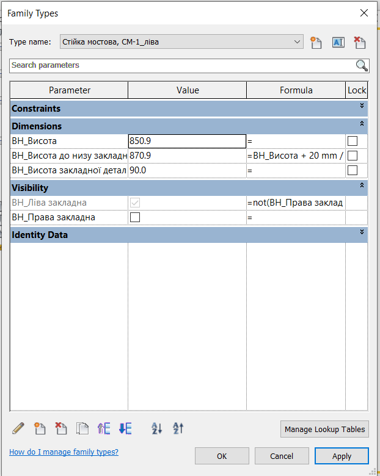Click the Edit Parameter pencil icon
This screenshot has width=380, height=476.
[18, 428]
